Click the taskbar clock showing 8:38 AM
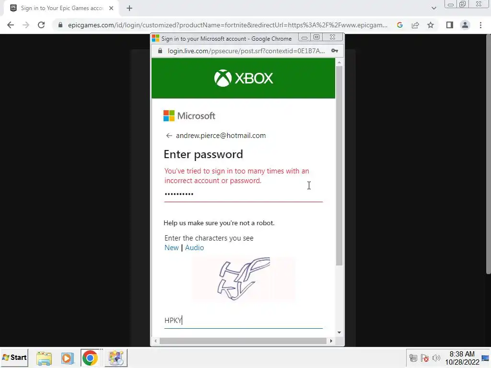Screen dimensions: 491x368 click(462, 358)
